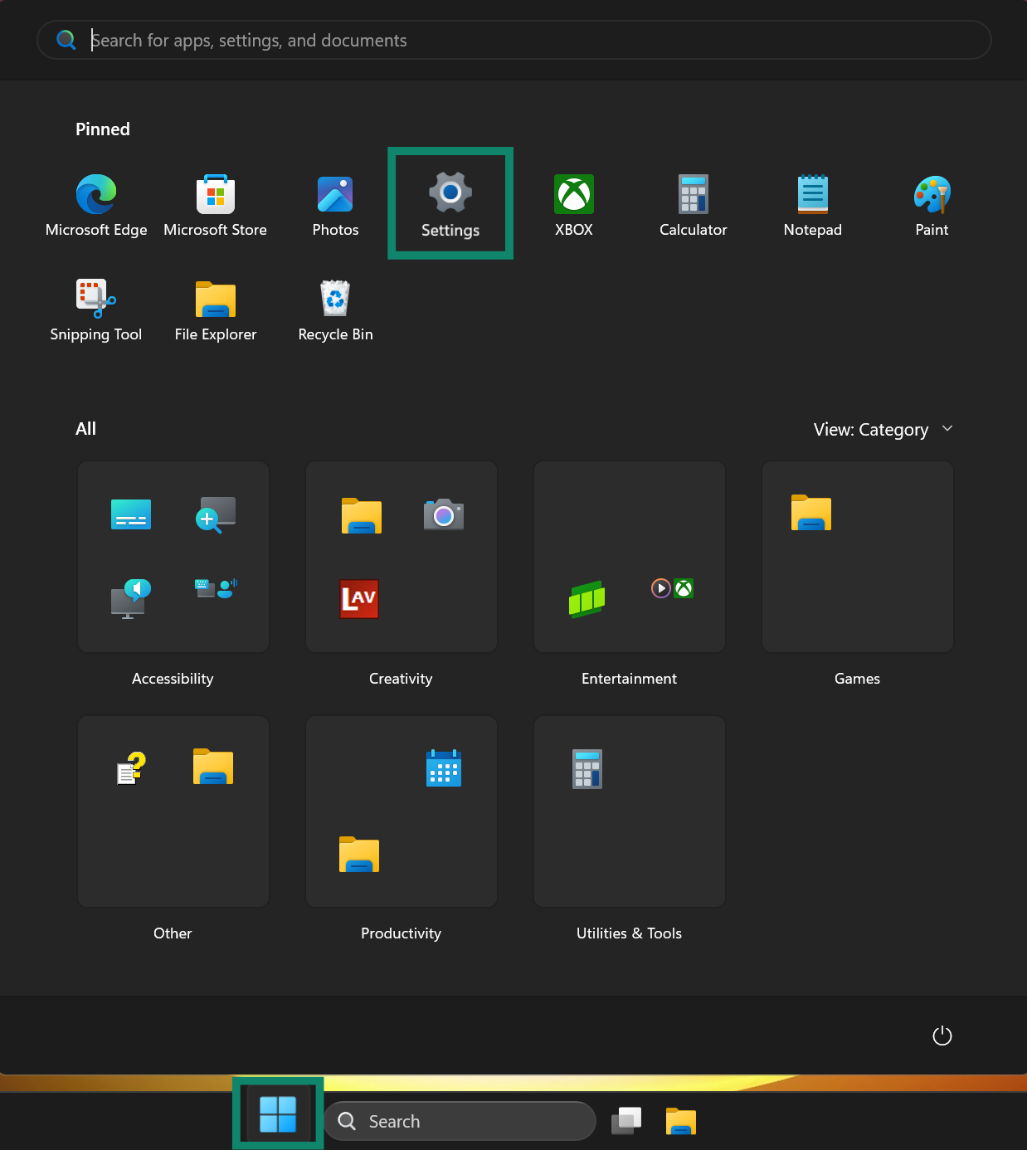Open the Recycle Bin
Viewport: 1027px width, 1150px height.
click(335, 310)
